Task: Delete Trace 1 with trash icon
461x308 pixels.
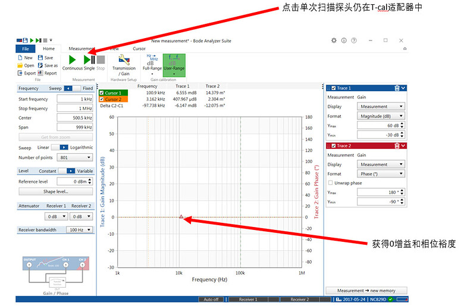Action: click(x=397, y=88)
